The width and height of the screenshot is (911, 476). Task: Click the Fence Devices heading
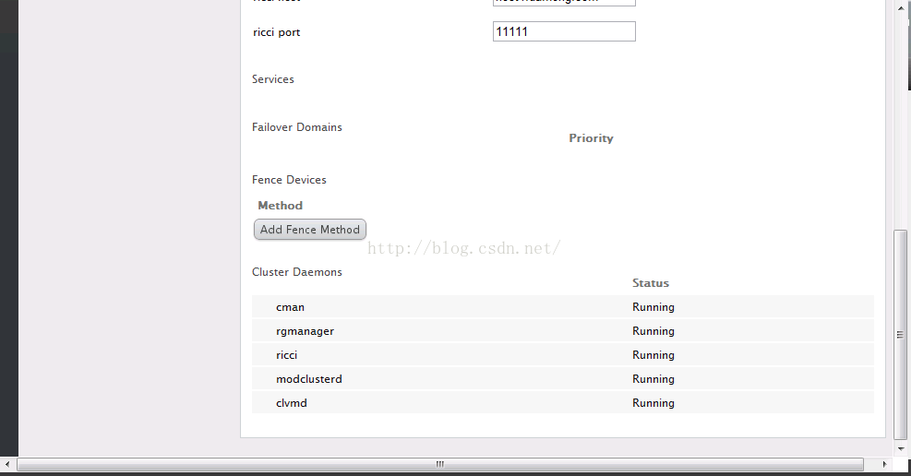[289, 180]
